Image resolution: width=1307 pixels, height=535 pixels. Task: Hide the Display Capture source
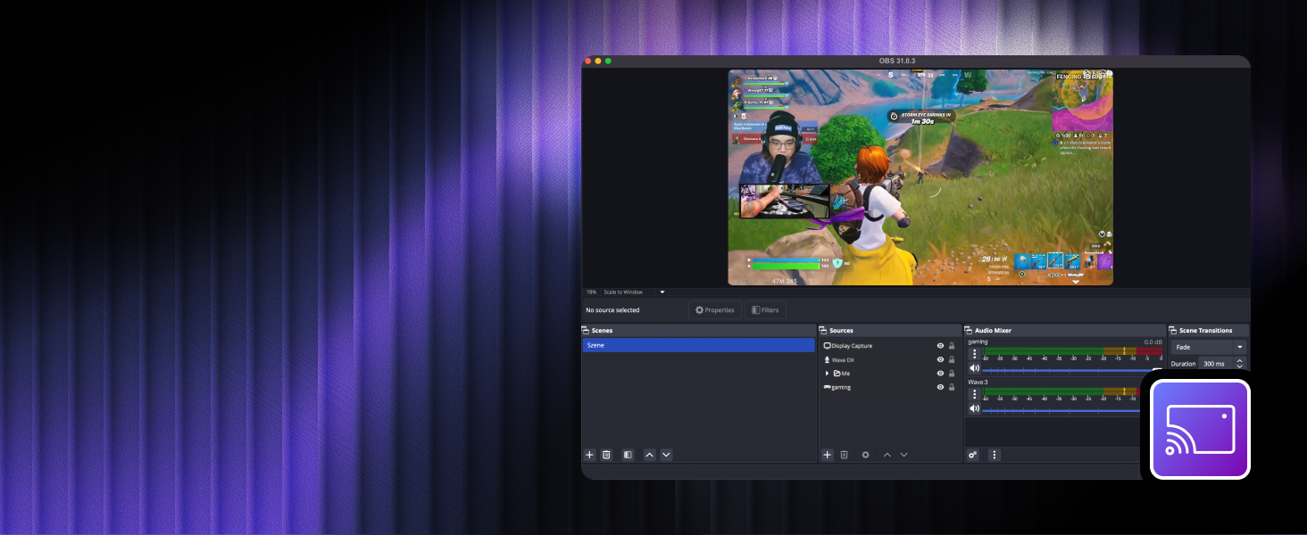940,346
